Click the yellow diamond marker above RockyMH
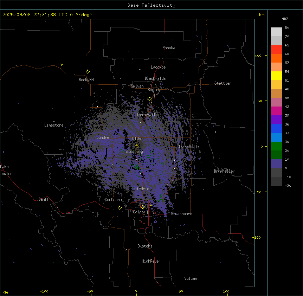 88,71
